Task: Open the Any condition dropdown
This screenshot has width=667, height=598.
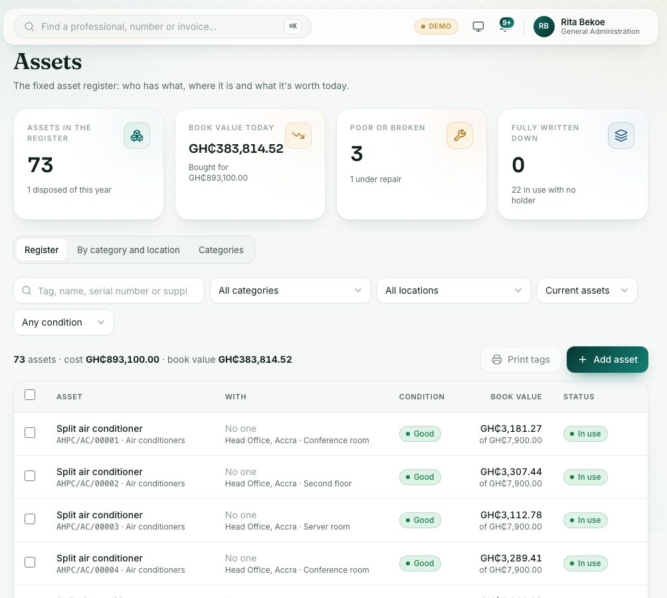Action: (x=64, y=322)
